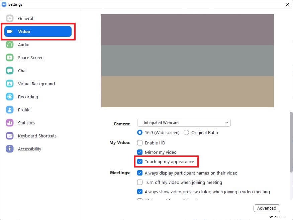Click the Advanced button
Screen dimensions: 293x220
click(267, 208)
